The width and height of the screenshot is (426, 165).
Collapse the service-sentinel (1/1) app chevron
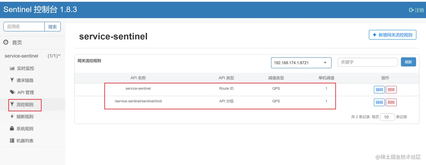point(59,55)
